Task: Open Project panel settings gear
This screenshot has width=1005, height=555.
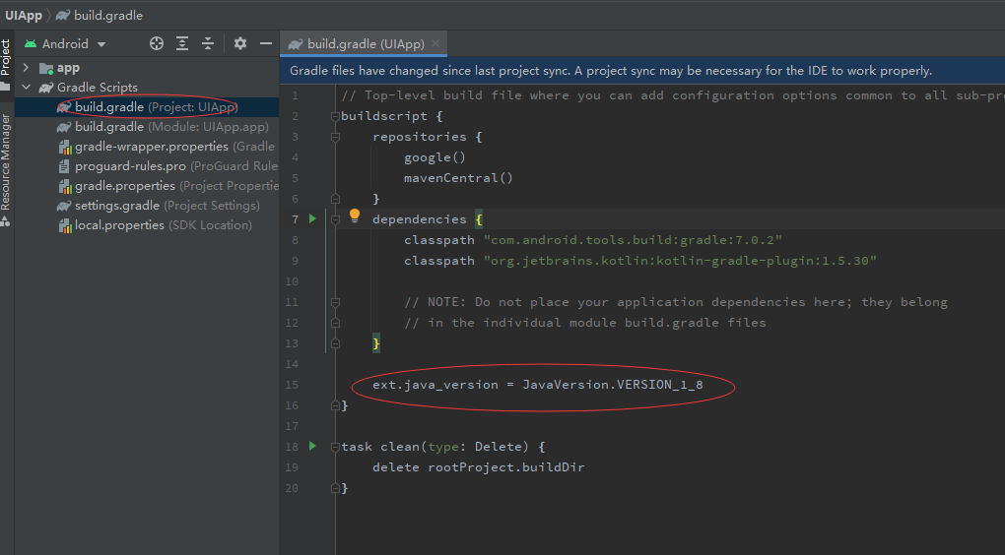Action: tap(240, 43)
